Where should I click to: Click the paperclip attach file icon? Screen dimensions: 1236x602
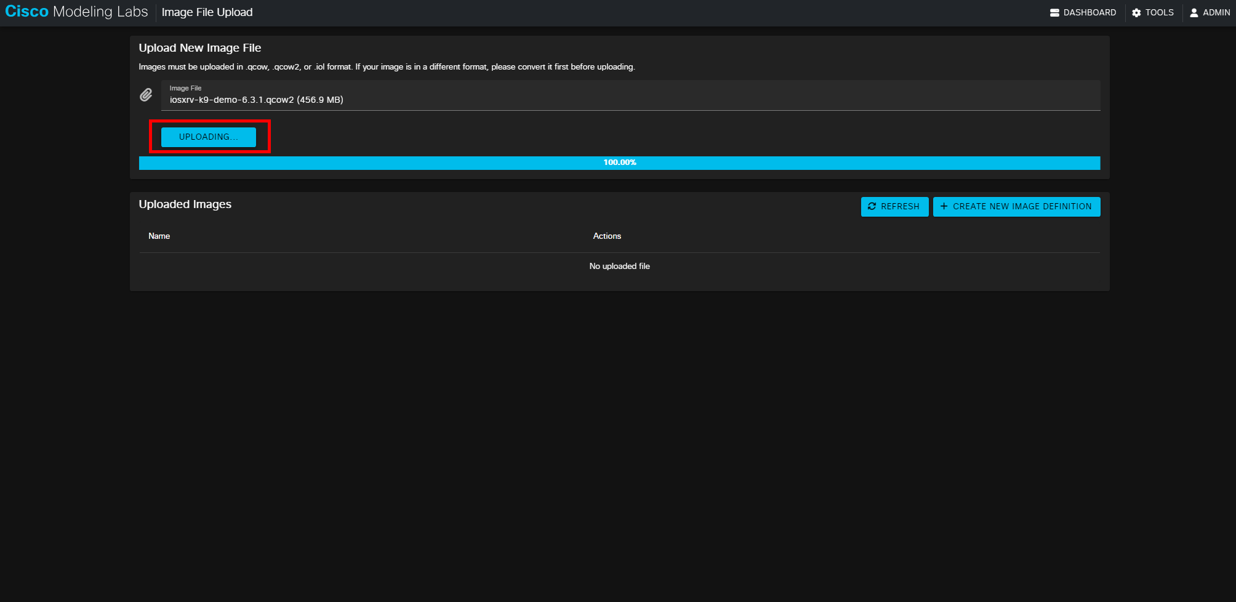click(x=146, y=95)
